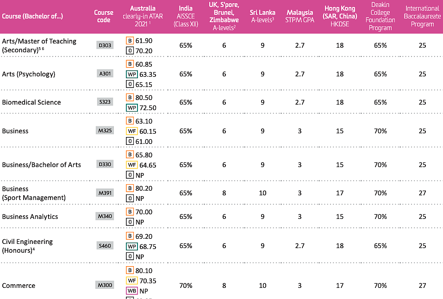Click the International Baccalaureate Program header
The height and width of the screenshot is (299, 443).
click(422, 16)
